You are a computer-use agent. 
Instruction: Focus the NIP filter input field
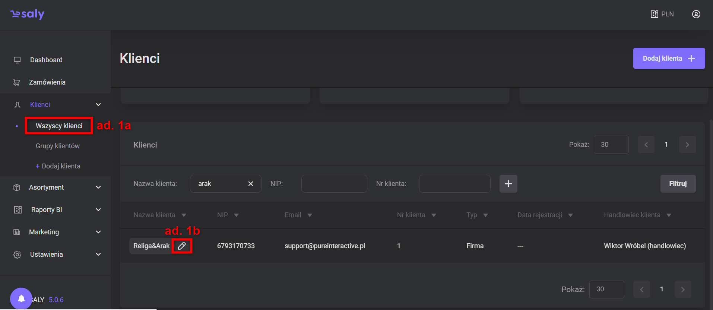pos(334,184)
